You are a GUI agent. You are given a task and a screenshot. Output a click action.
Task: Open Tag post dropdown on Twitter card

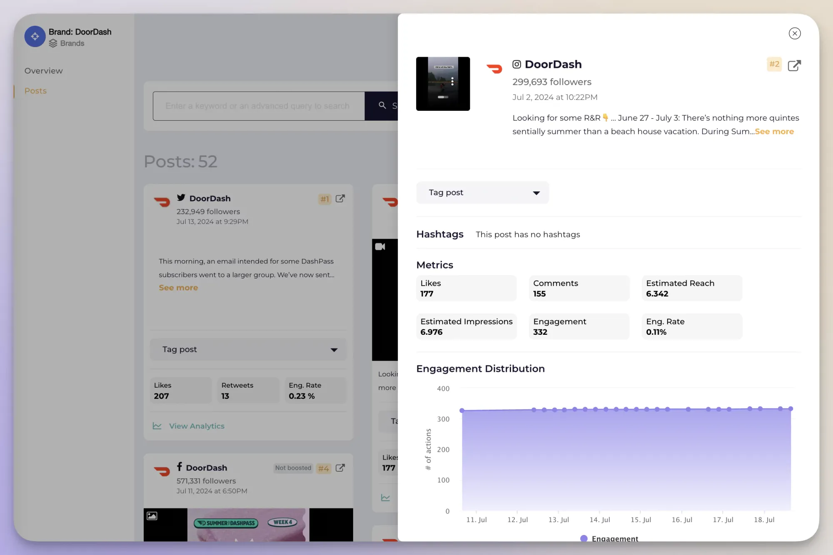click(248, 349)
